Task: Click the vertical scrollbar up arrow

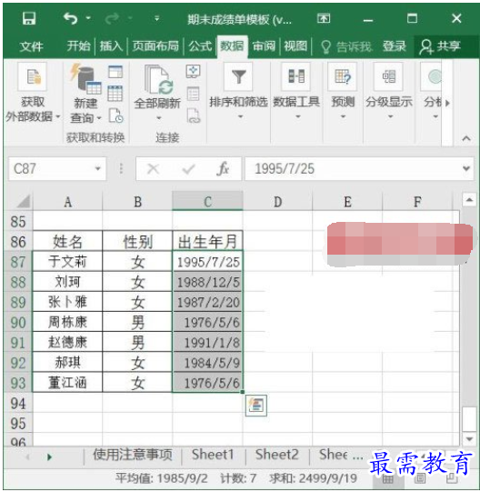Action: (x=469, y=200)
